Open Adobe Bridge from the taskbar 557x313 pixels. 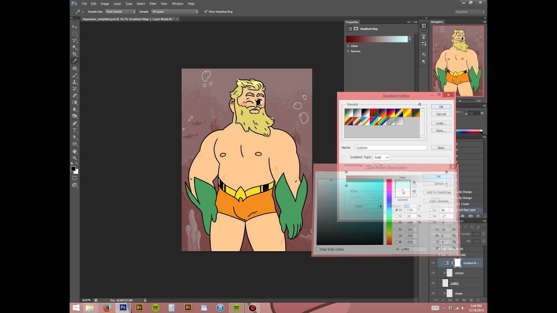pos(140,307)
